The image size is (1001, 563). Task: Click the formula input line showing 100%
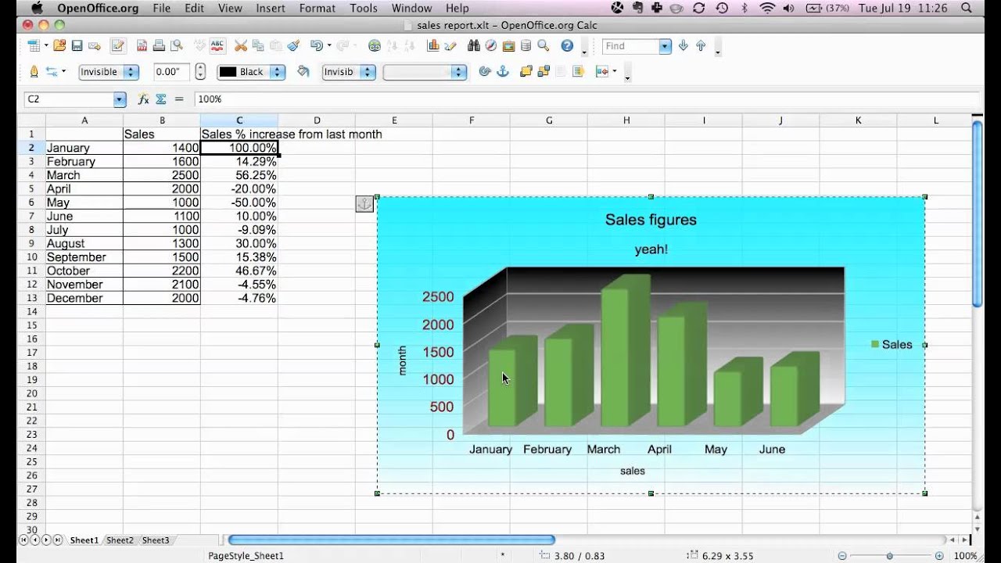coord(587,99)
